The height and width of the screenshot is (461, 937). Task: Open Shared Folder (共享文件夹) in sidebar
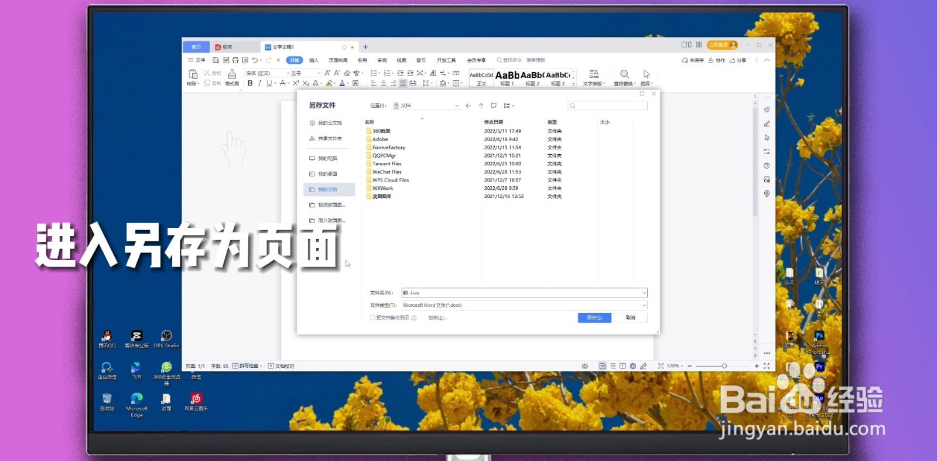326,139
